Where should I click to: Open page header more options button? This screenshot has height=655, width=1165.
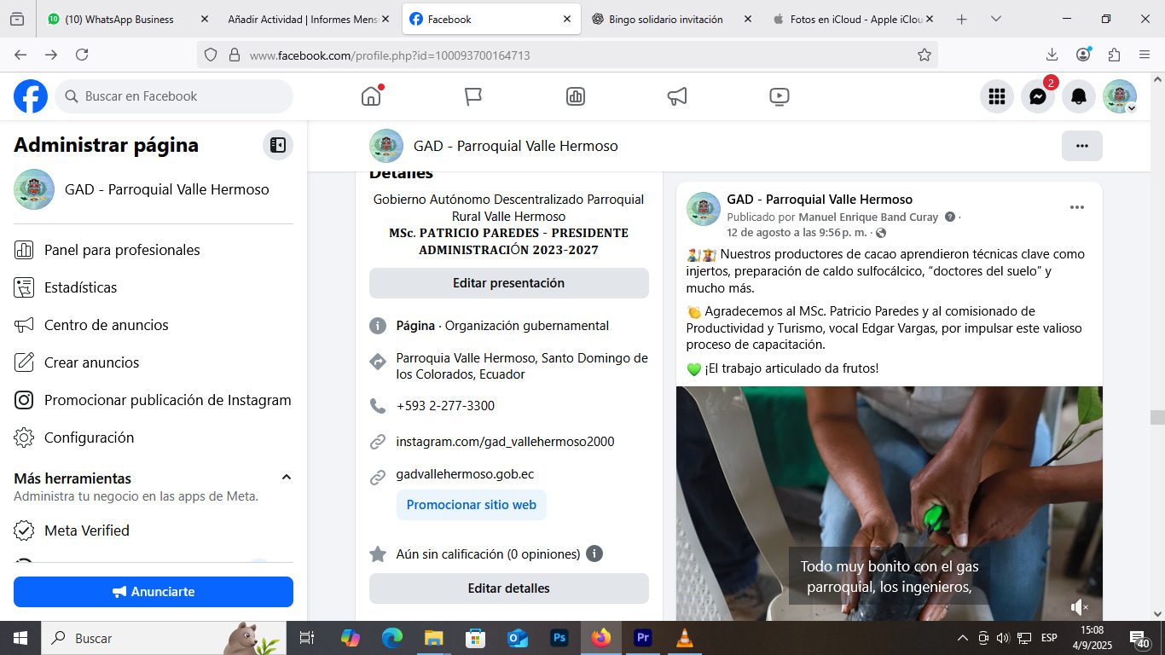click(x=1081, y=146)
